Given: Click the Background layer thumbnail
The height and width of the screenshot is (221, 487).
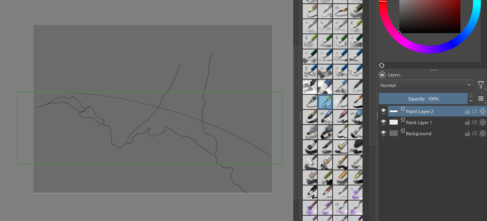Looking at the screenshot, I should [394, 133].
